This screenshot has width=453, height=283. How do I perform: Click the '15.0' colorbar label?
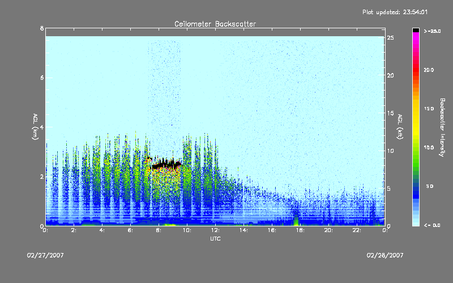tap(429, 109)
